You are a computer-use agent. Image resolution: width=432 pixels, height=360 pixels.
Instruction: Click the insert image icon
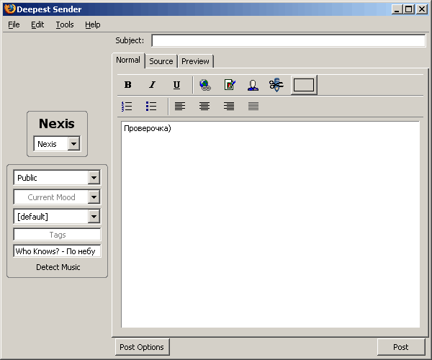click(x=229, y=85)
